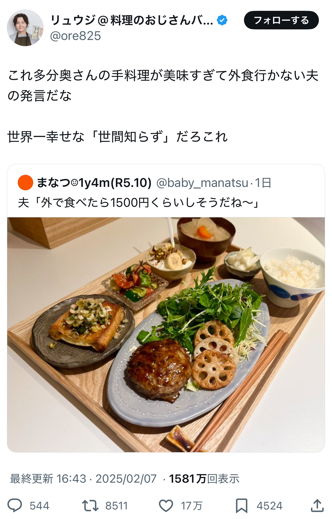Screen dimensions: 332x519
Task: Click the 最終更新 16:43 timestamp
Action: [x=48, y=479]
